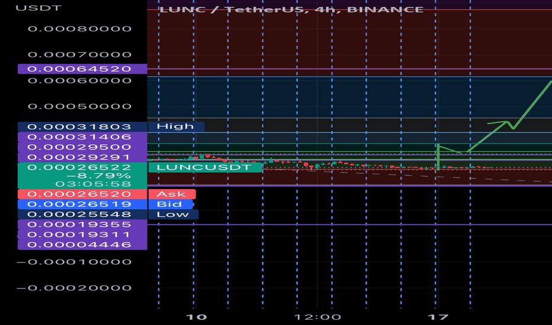Click the -0.00010000 price scale value
Screen dimensions: 552x325
[x=74, y=262]
